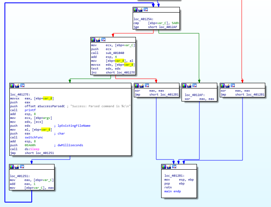271x207 pixels.
Task: Select the loc_4012B1: label
Action: (175, 176)
